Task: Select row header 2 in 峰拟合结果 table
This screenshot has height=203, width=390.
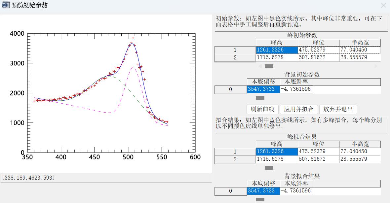Action: click(x=235, y=159)
